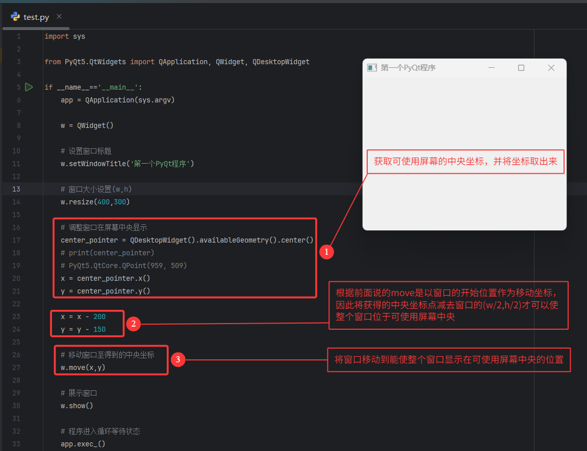Click line number 13 in the gutter

(16, 189)
